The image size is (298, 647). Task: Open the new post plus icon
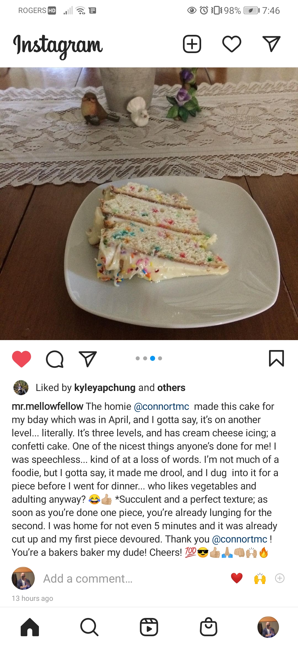click(192, 44)
